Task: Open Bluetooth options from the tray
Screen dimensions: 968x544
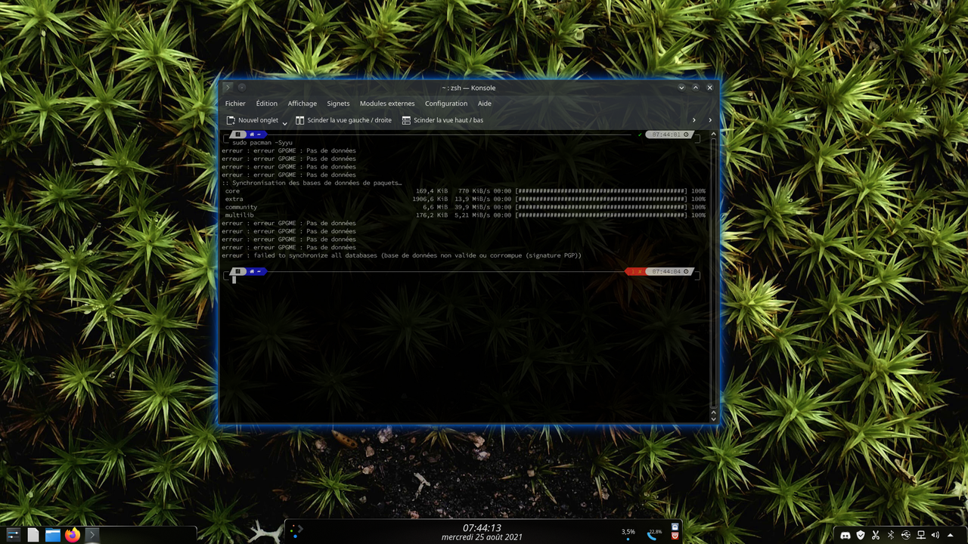Action: coord(891,535)
